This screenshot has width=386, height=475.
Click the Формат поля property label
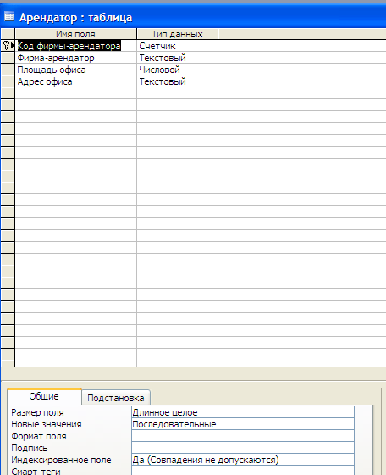pyautogui.click(x=39, y=436)
